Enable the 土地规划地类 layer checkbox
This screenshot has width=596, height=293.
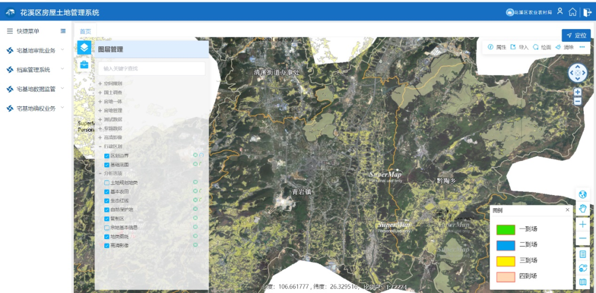(x=107, y=182)
